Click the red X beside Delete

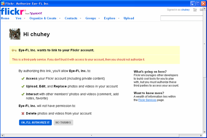[23, 114]
